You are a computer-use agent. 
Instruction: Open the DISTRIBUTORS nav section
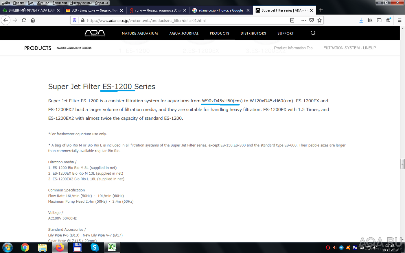[253, 33]
